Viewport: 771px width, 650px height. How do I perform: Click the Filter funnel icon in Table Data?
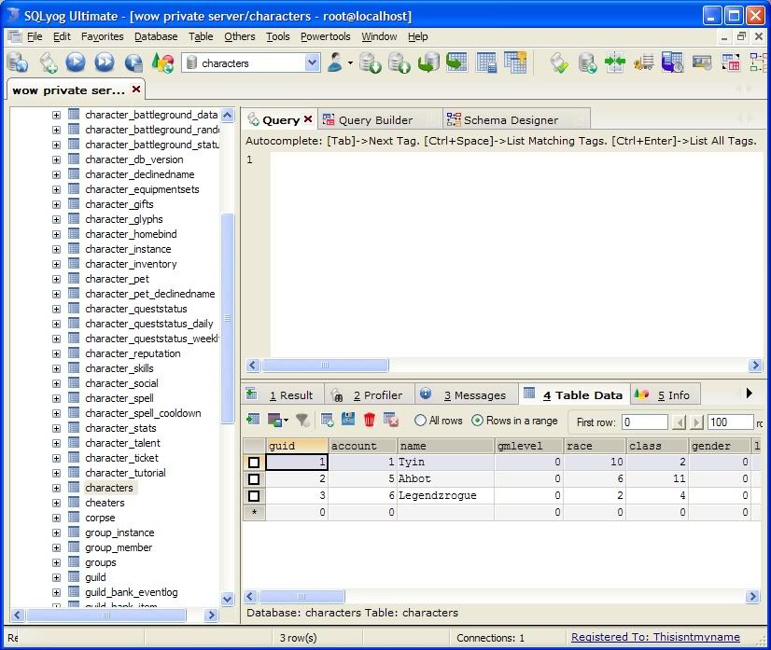click(x=301, y=420)
